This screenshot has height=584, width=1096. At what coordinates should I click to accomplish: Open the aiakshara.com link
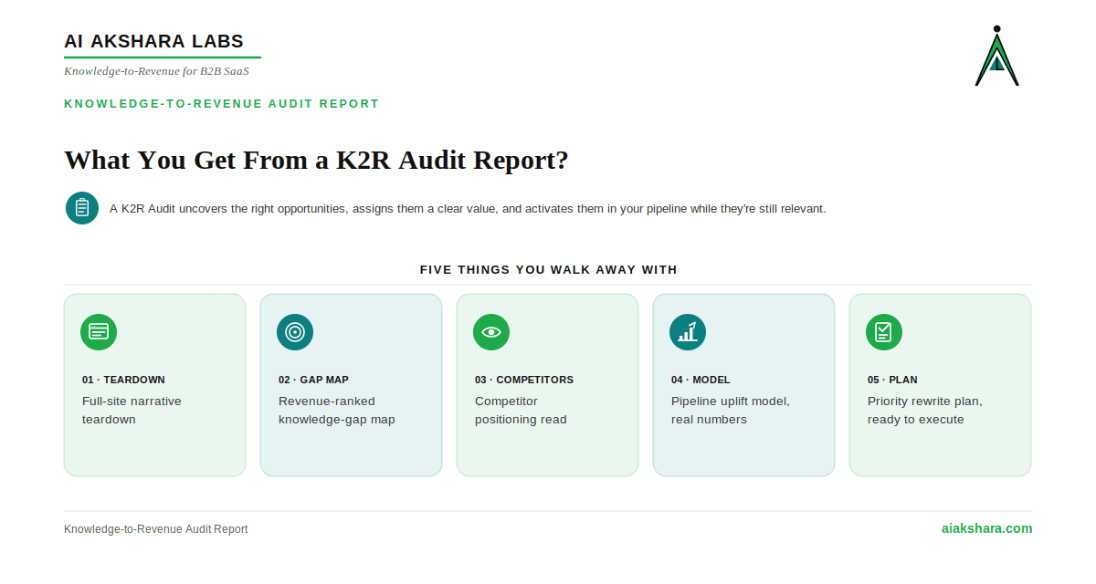click(987, 528)
